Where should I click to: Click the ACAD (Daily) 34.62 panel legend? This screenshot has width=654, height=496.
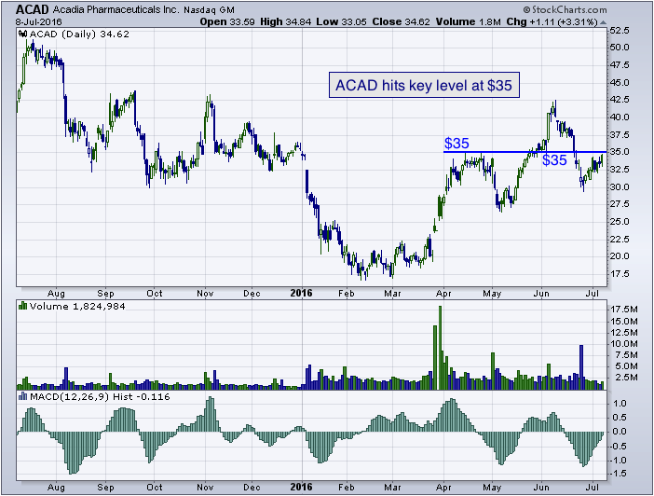79,34
